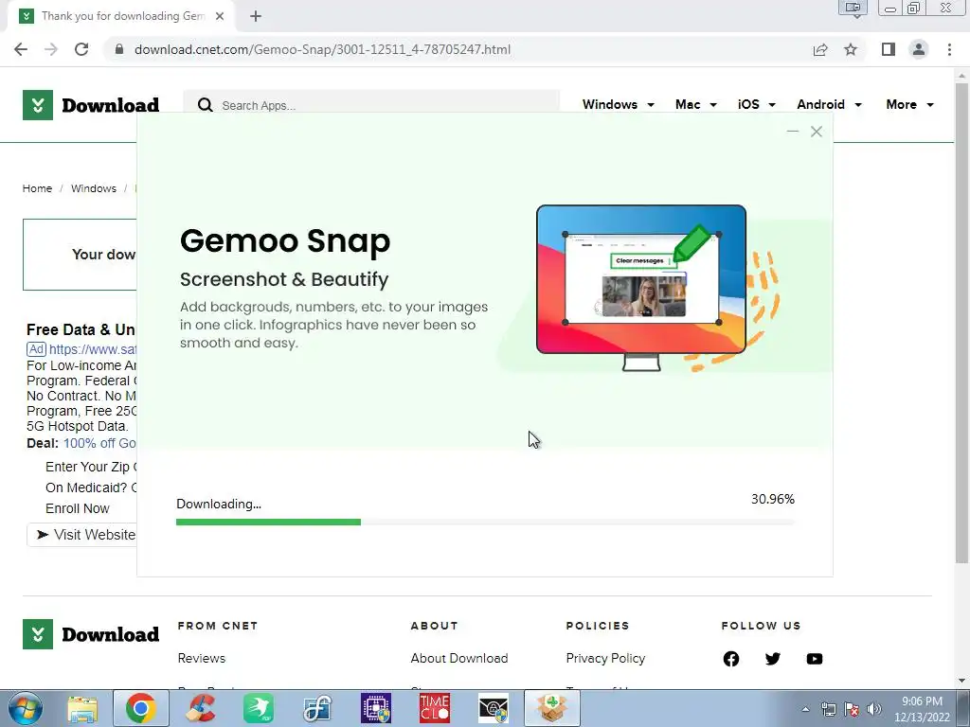This screenshot has width=970, height=727.
Task: Click the Visit Website ad button
Action: (82, 535)
